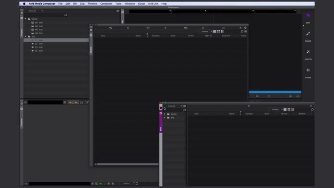
Task: Open the Avid Link menu
Action: point(153,4)
